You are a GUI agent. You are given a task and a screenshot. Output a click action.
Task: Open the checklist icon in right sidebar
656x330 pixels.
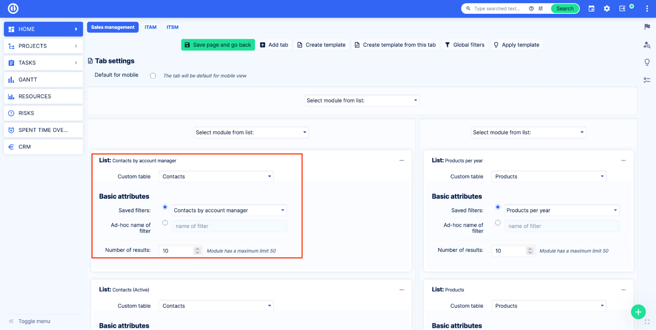(647, 80)
